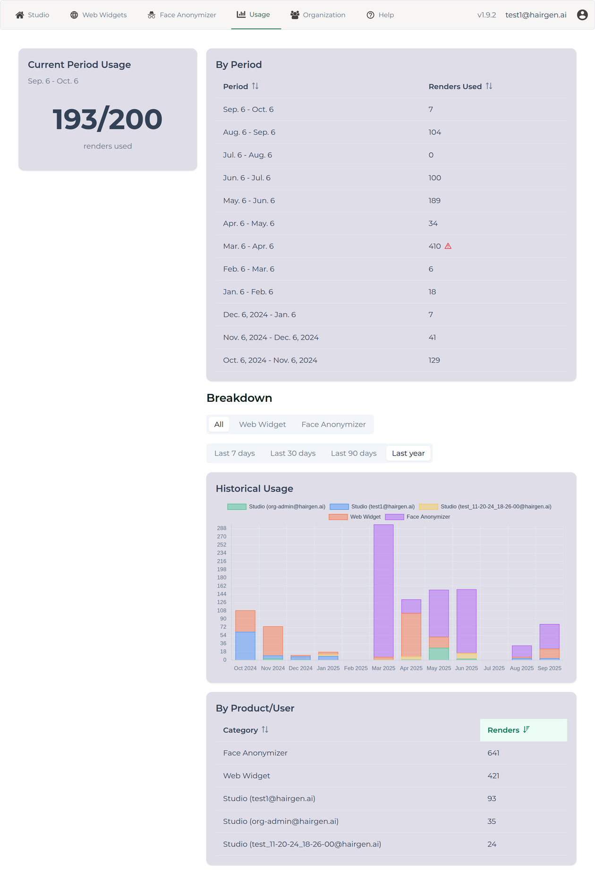This screenshot has height=893, width=595.
Task: Click the Face Anonymizer glasses icon in navbar
Action: pyautogui.click(x=151, y=15)
